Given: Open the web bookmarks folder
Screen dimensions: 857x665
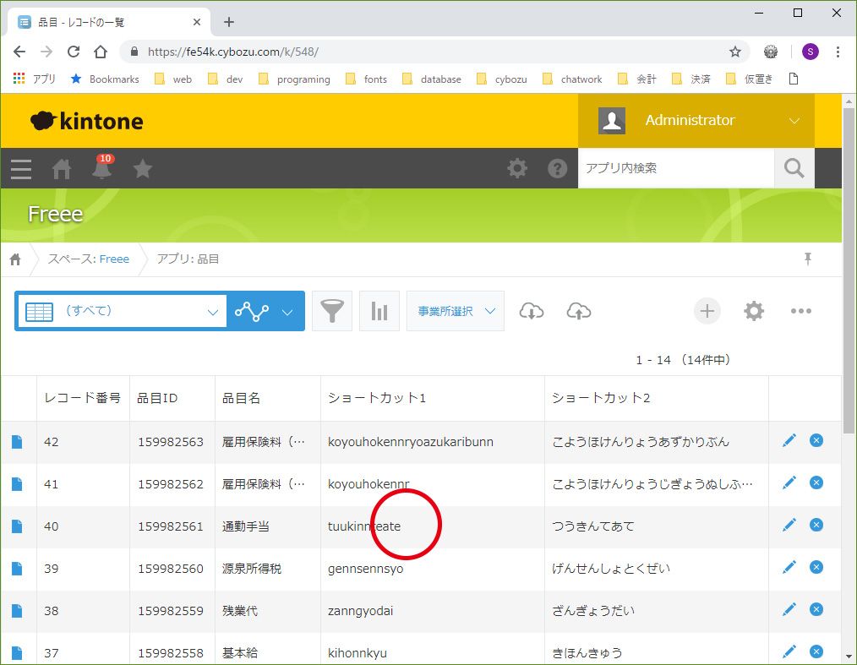Looking at the screenshot, I should coord(173,79).
